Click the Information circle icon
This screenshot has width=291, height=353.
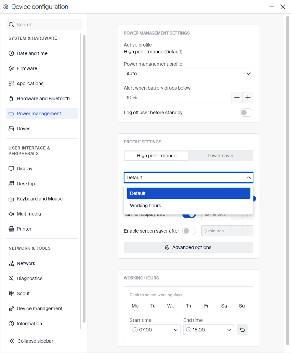click(x=11, y=324)
